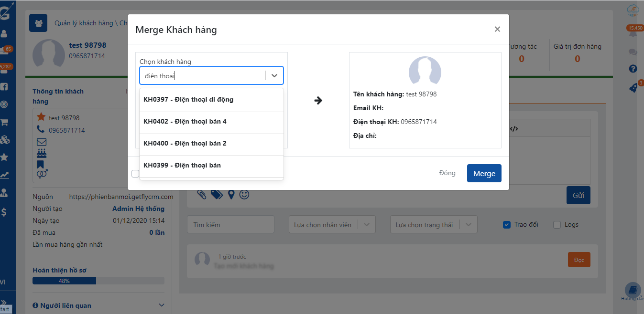Tick the checkbox in merge dialog footer
The image size is (644, 314).
point(135,174)
